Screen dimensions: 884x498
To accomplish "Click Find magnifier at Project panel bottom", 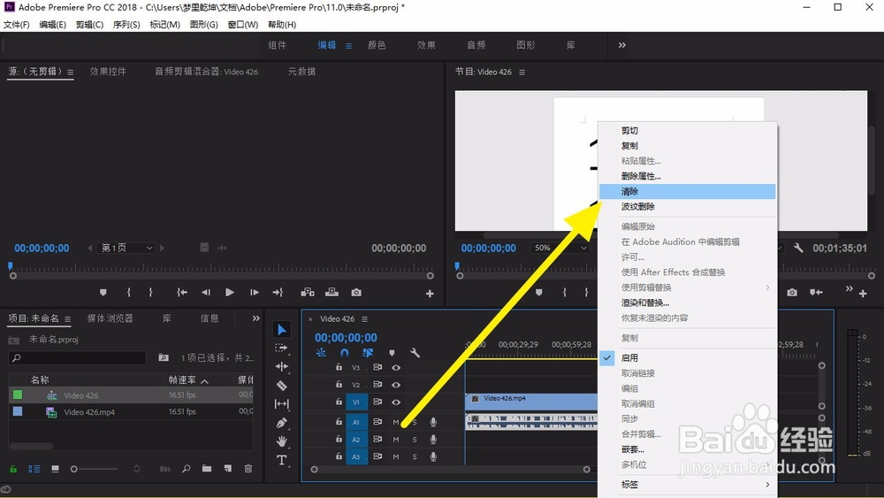I will (x=186, y=469).
